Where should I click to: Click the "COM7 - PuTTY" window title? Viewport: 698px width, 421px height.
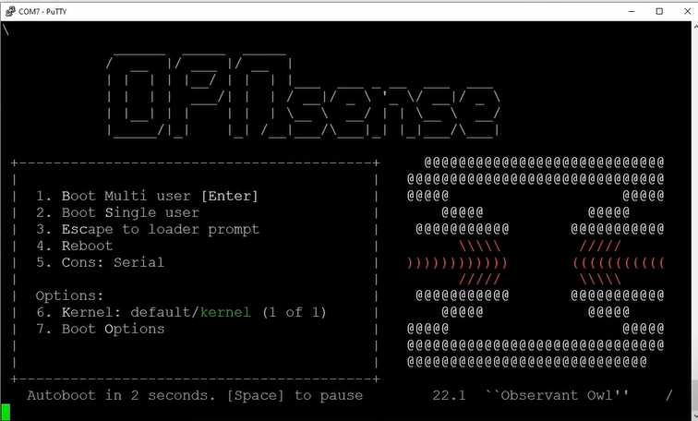point(42,12)
